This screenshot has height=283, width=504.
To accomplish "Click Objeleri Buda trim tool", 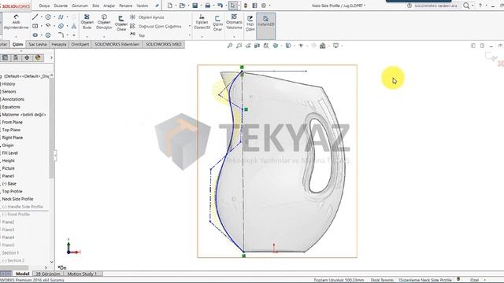I will [87, 21].
